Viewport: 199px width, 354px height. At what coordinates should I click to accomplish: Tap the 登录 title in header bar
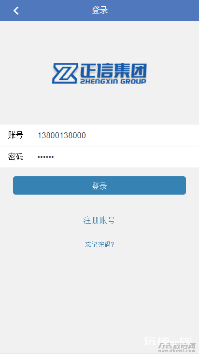(x=99, y=11)
